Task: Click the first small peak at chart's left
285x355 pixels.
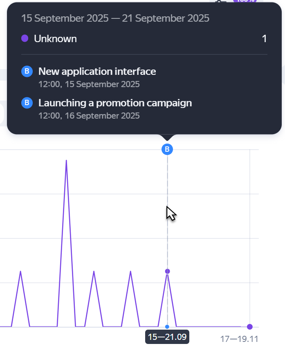Action: coord(20,272)
